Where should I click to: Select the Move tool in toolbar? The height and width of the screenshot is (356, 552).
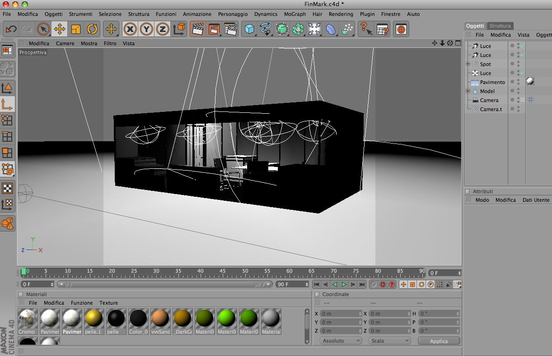(60, 29)
